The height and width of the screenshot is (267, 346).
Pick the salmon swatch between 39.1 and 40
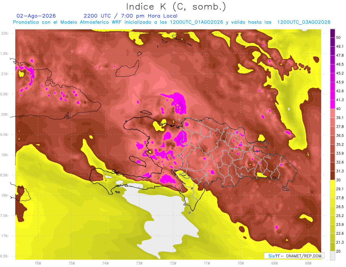pyautogui.click(x=332, y=113)
